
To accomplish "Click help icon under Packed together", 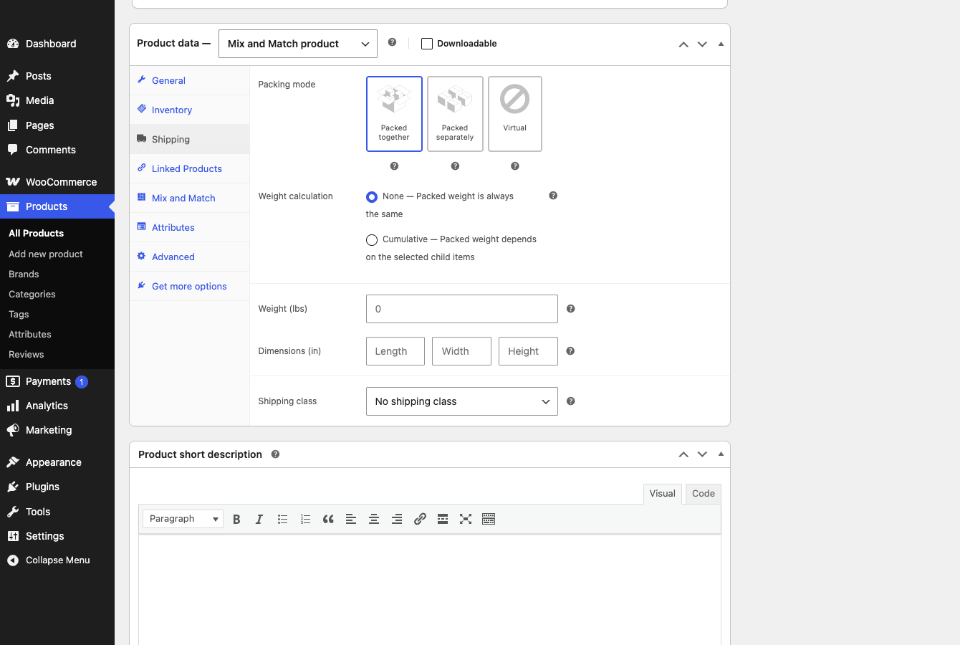I will [x=394, y=166].
